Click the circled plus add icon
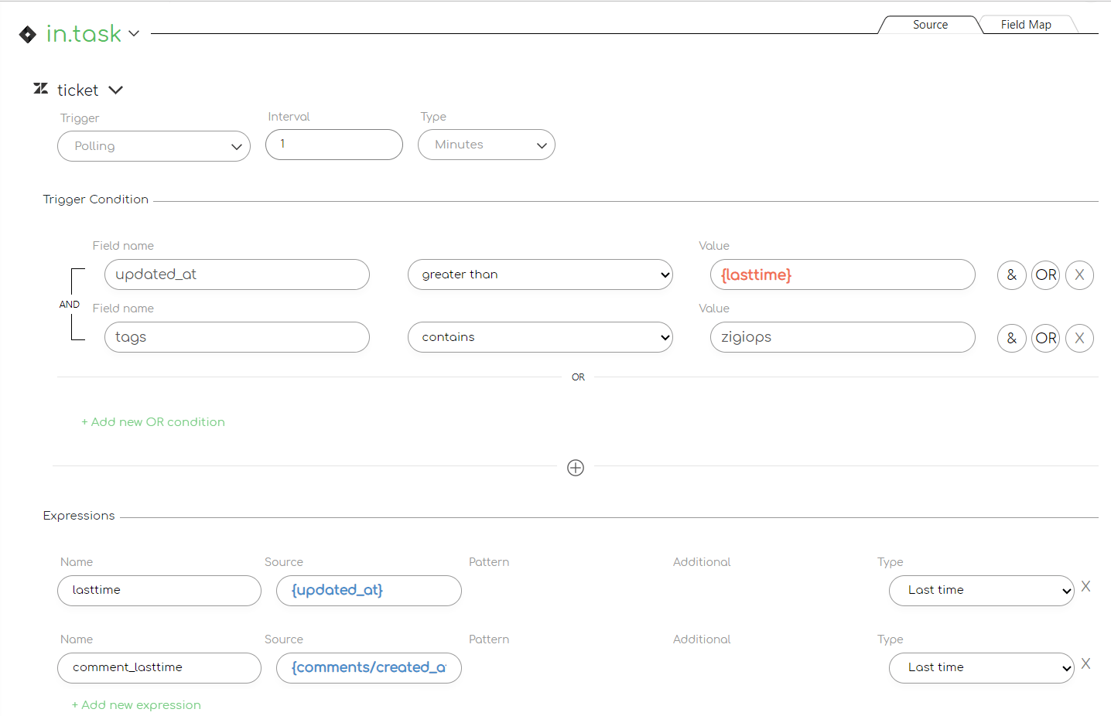 pos(576,468)
